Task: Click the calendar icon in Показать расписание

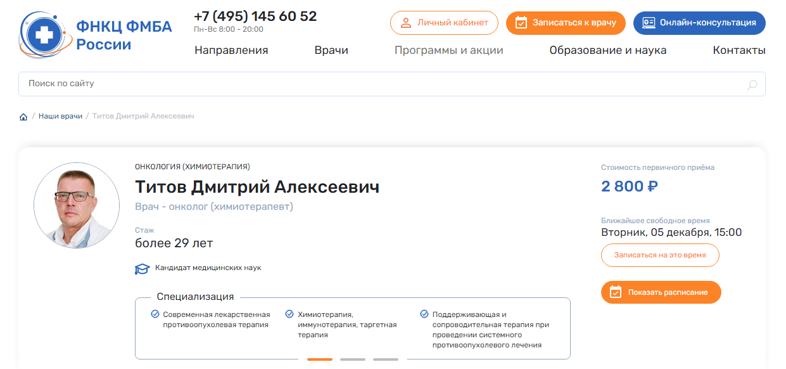Action: point(615,292)
